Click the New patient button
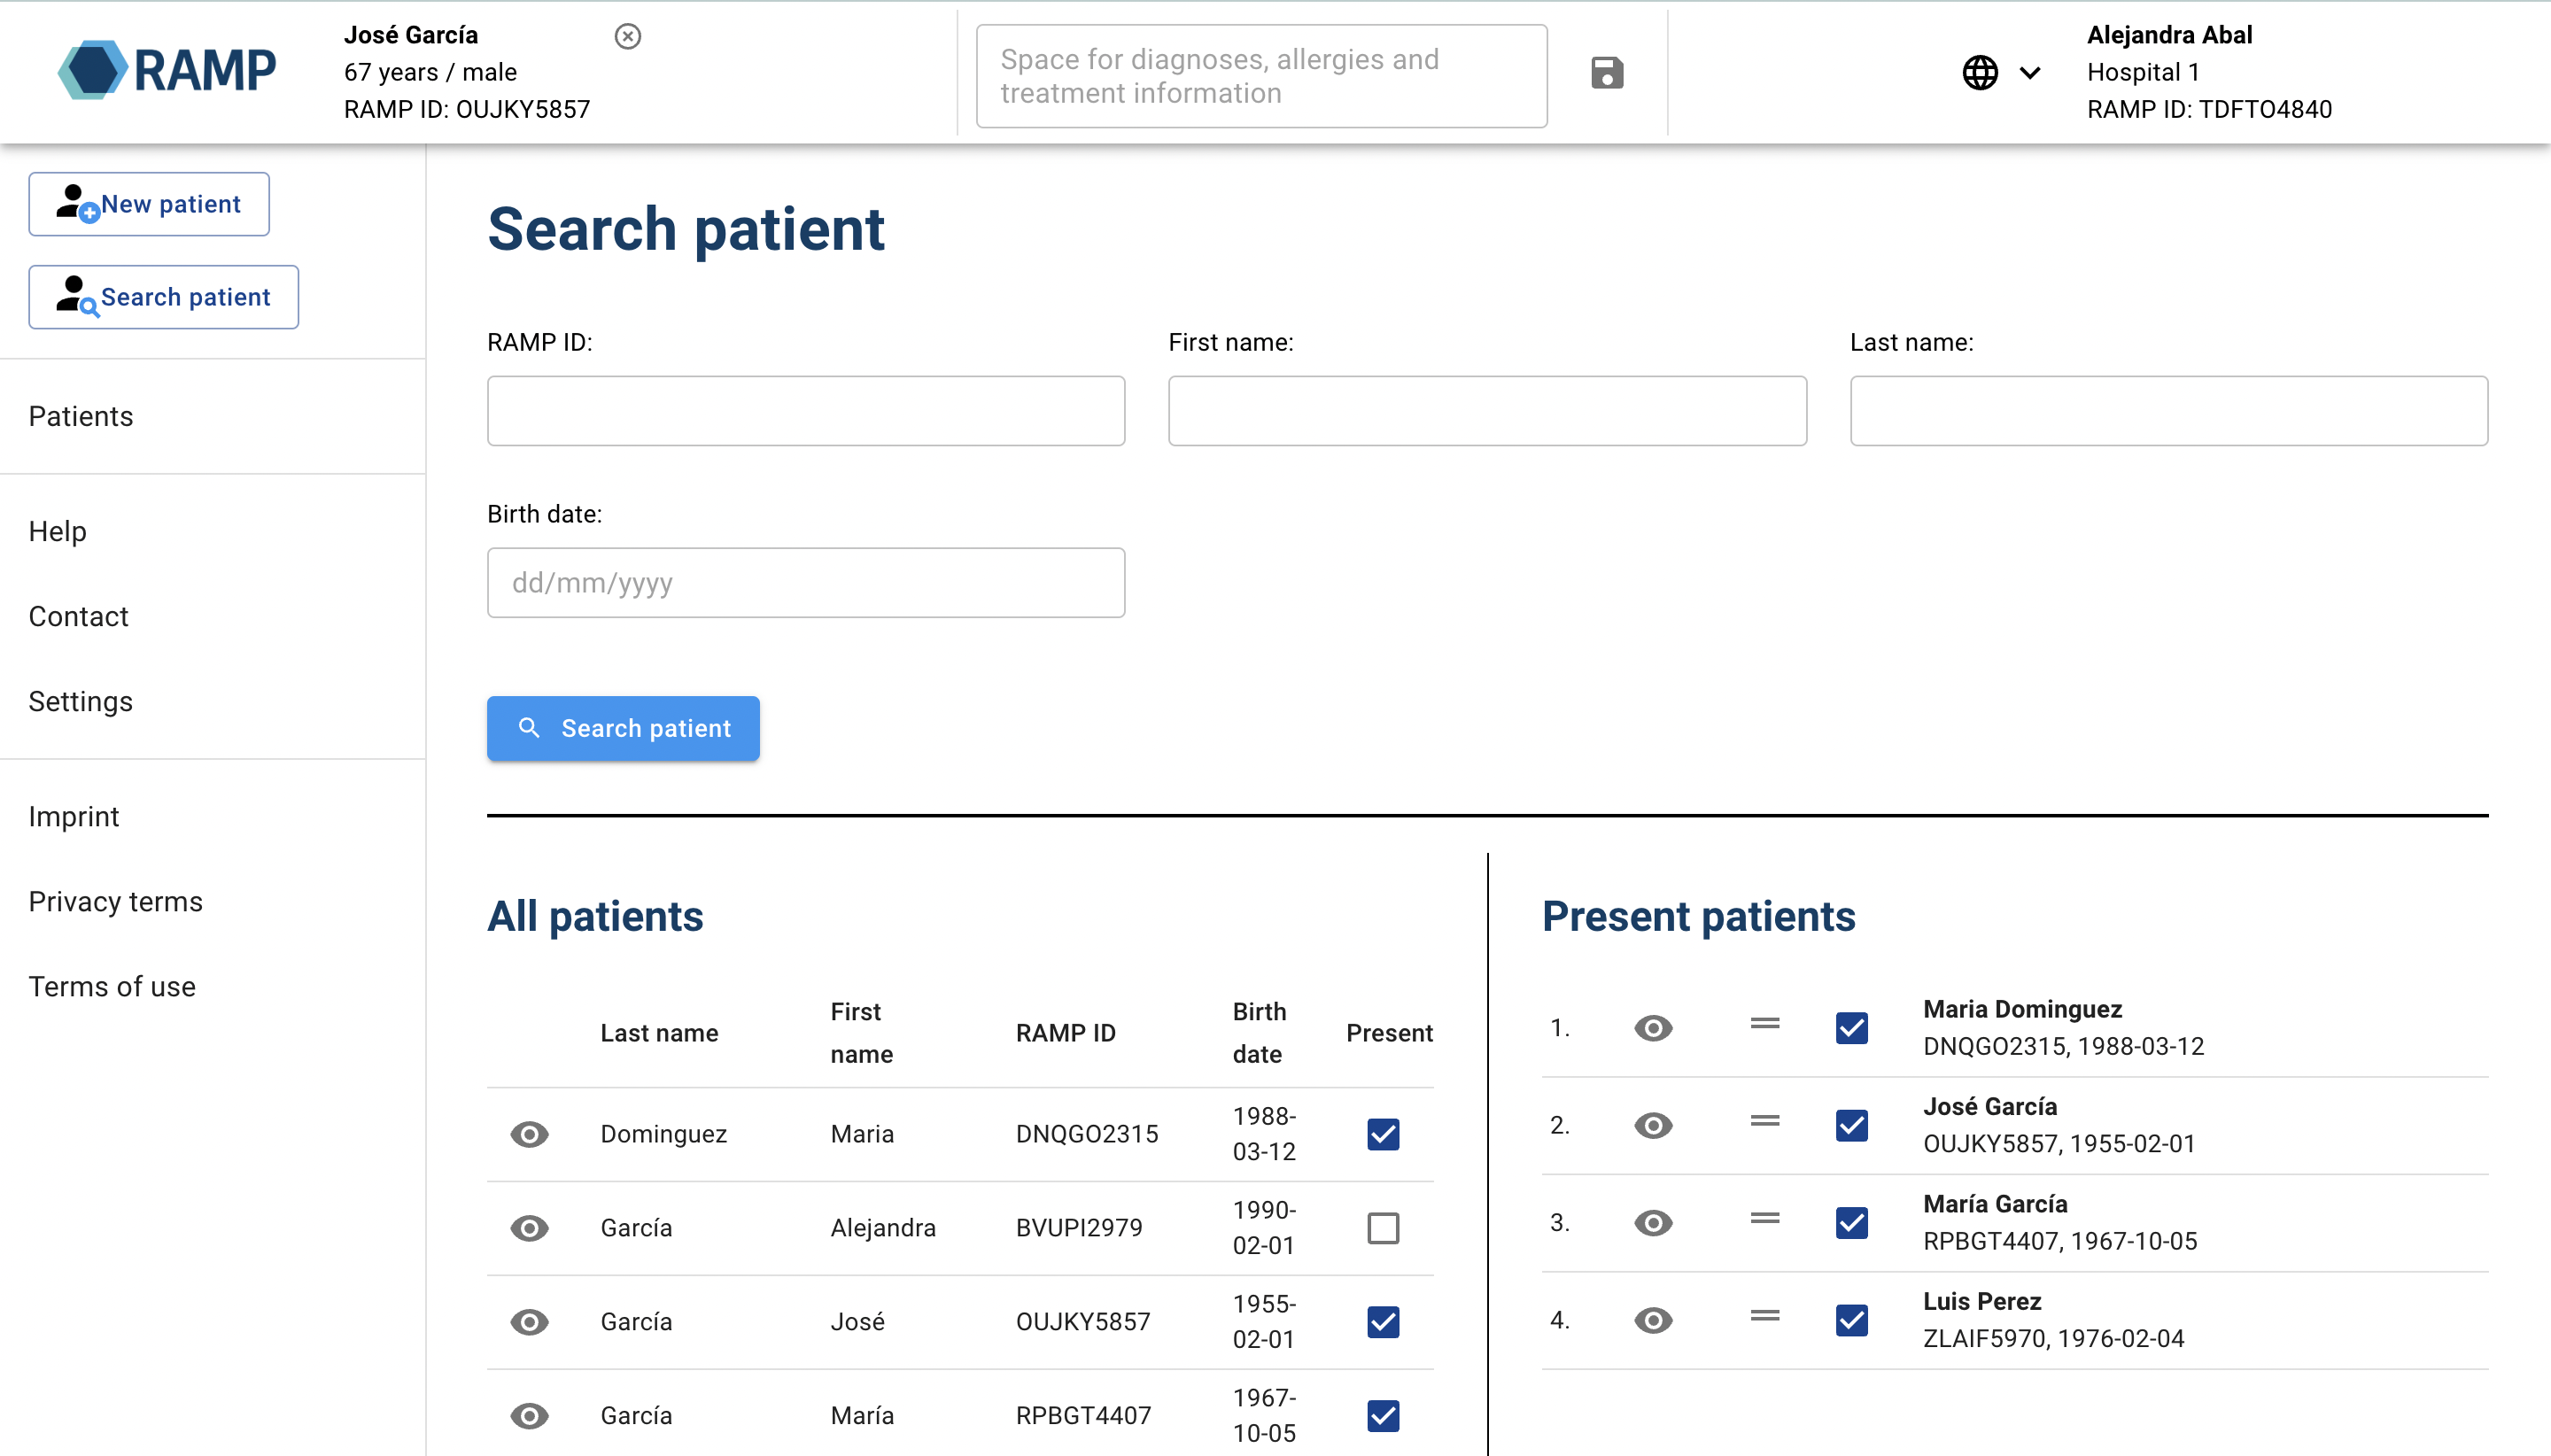2551x1456 pixels. tap(149, 204)
